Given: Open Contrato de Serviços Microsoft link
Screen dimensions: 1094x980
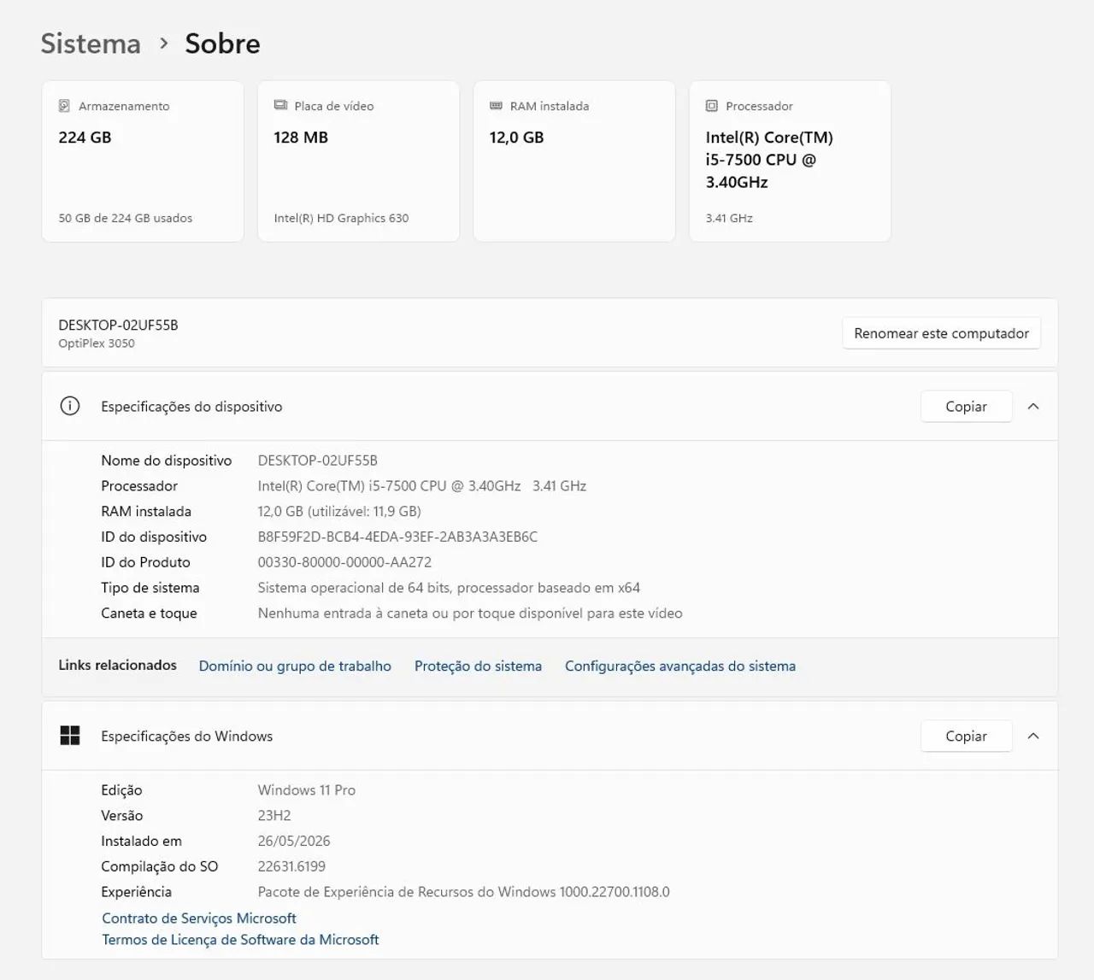Looking at the screenshot, I should 199,918.
